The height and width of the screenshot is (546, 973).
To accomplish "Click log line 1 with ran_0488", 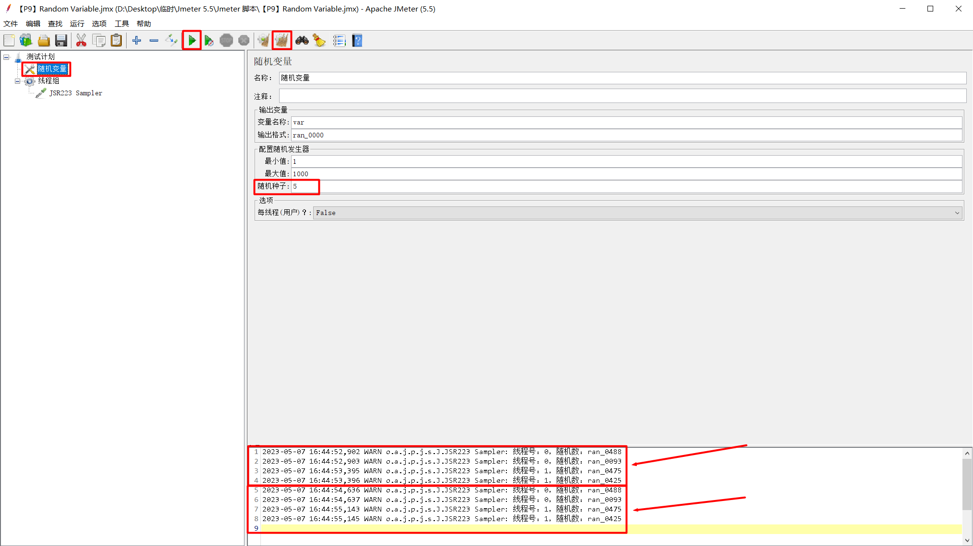I will click(x=442, y=452).
